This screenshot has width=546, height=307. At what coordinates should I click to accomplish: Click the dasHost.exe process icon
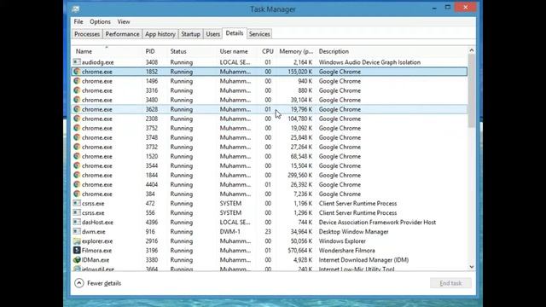tap(77, 222)
